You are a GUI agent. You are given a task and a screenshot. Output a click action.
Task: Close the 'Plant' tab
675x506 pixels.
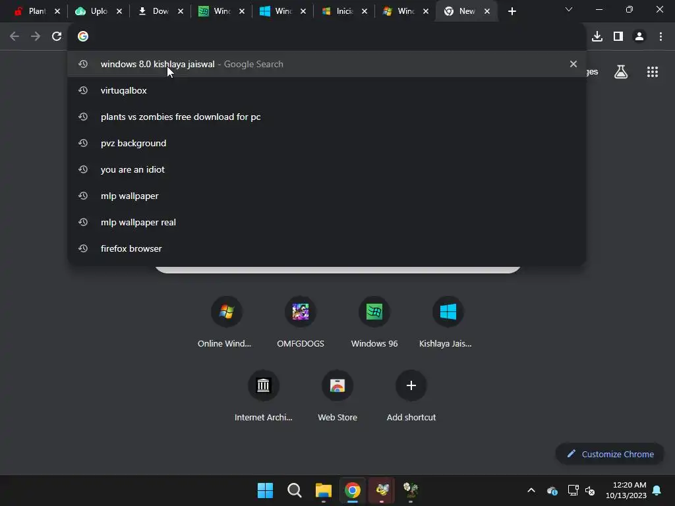[57, 11]
